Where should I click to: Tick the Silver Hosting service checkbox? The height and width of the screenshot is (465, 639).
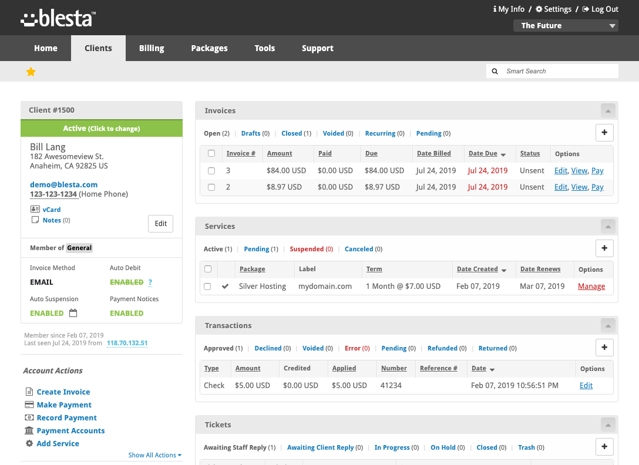[x=207, y=286]
